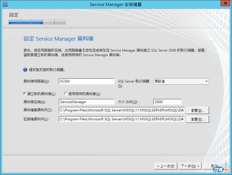Click the label 資料庫伺服器(D):

point(37,81)
